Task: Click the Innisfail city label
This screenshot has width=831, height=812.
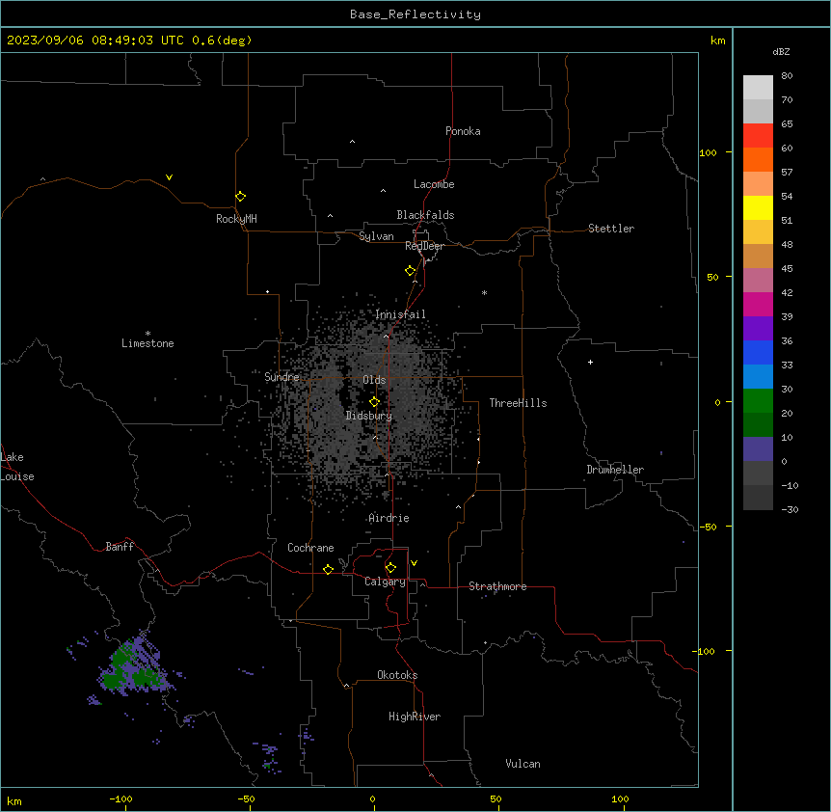Action: pos(400,314)
